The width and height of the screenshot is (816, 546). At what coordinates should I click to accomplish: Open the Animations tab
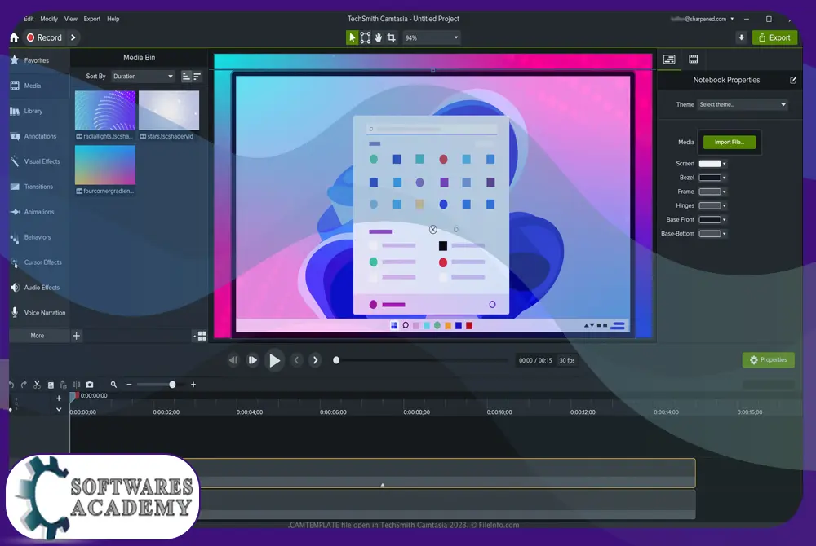pyautogui.click(x=39, y=212)
